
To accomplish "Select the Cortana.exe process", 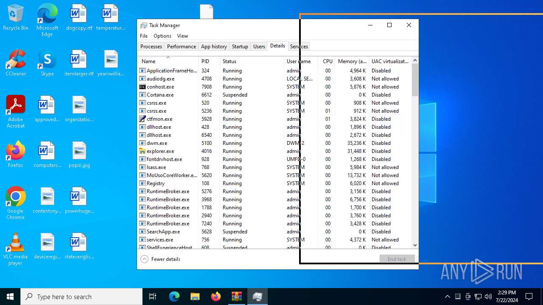I will 275,95.
